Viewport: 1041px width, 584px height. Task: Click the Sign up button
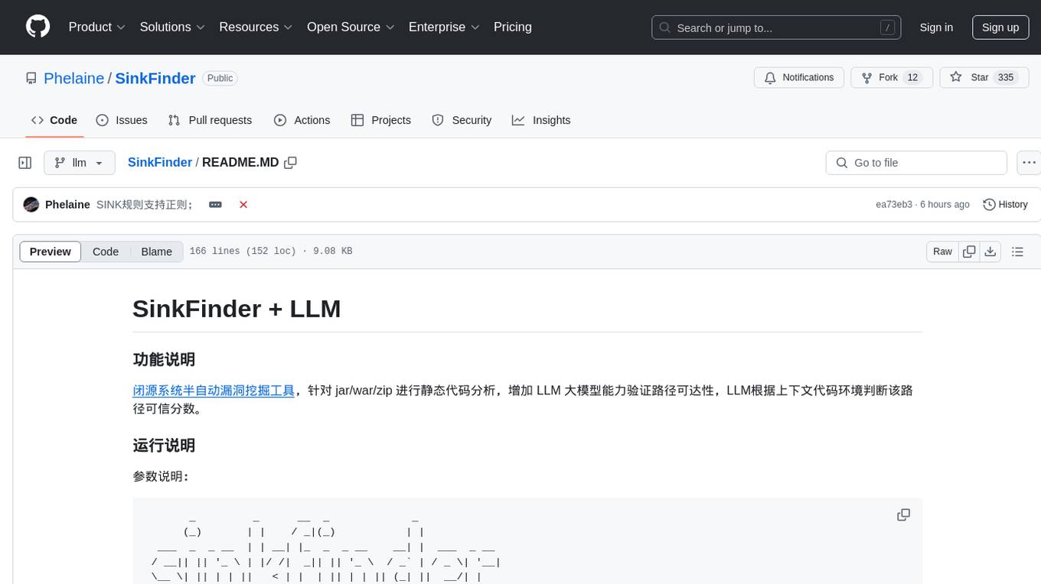pos(1000,28)
